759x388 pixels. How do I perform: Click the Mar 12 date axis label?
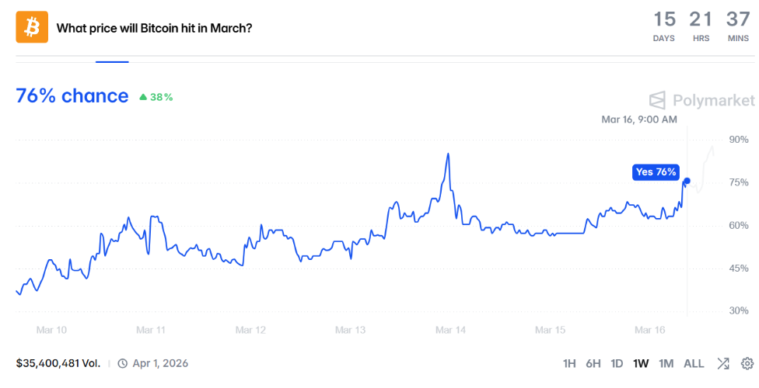(251, 330)
